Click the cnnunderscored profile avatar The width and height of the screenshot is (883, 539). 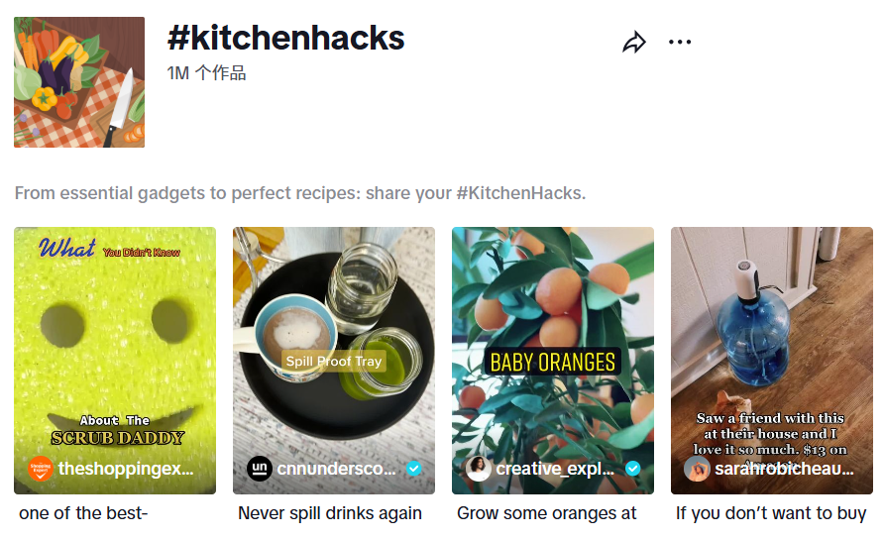259,469
